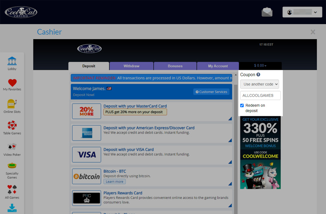326x214 pixels.
Task: Click the American Express logo thumbnail
Action: [x=86, y=133]
